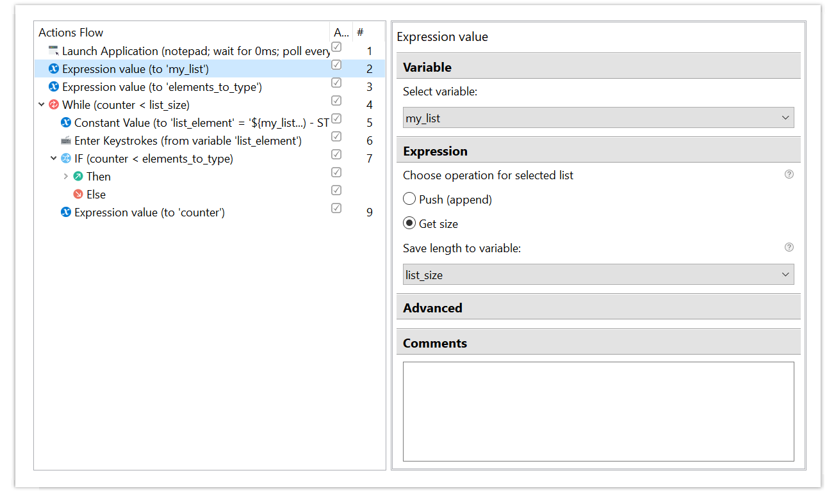Click row number 5 in the # column

pyautogui.click(x=370, y=122)
